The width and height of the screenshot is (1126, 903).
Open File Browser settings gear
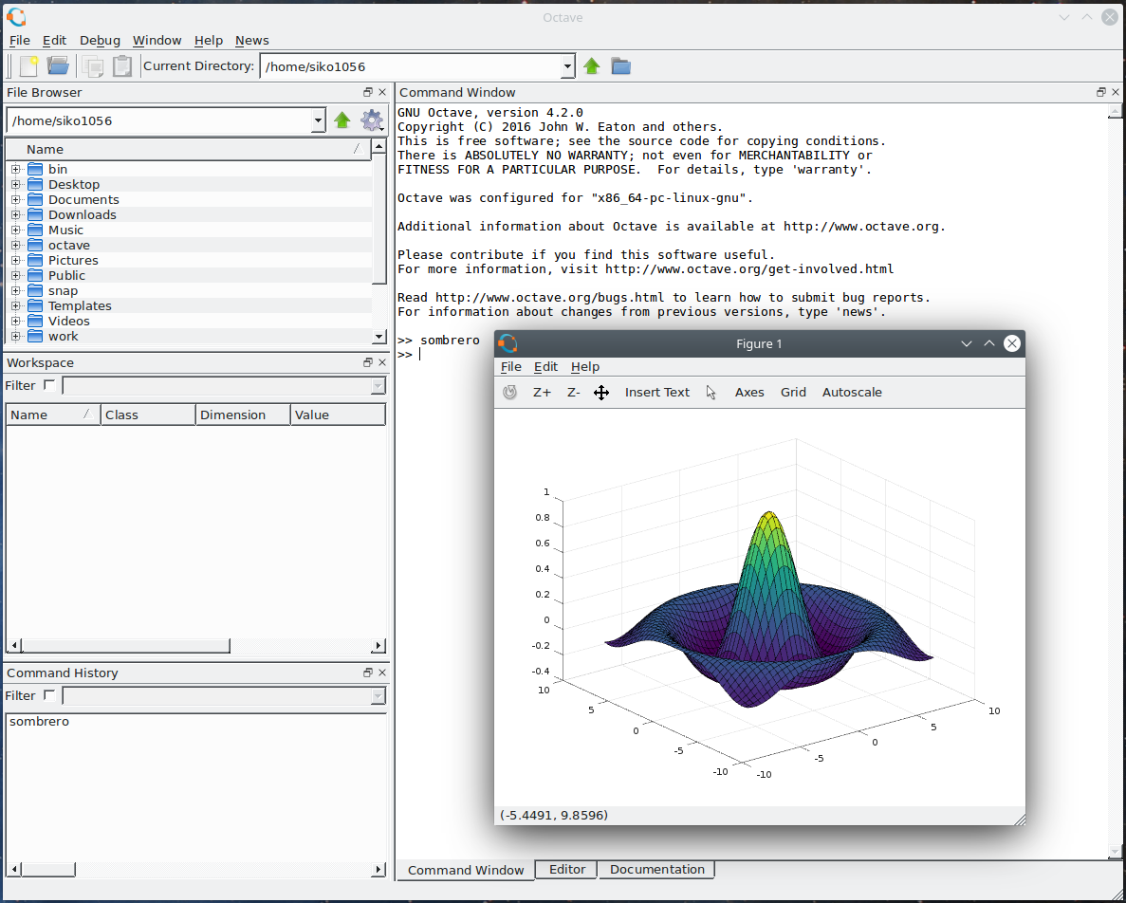[372, 120]
